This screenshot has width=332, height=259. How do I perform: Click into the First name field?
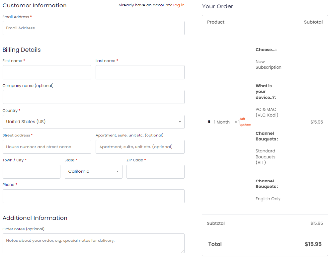(47, 72)
